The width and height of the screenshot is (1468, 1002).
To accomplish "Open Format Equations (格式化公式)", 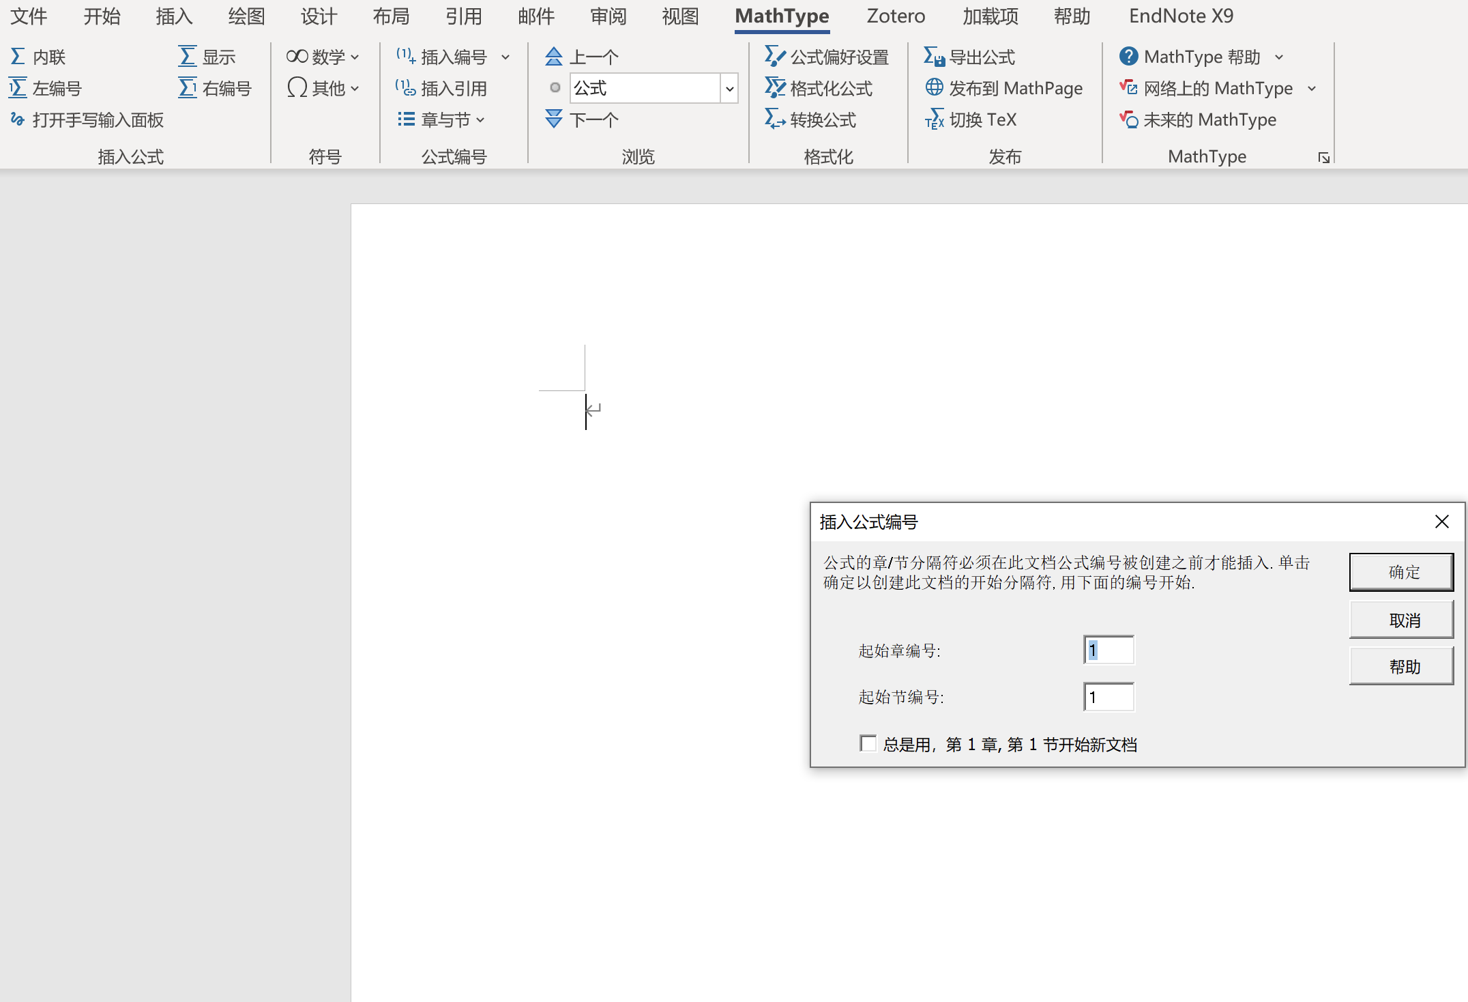I will [x=819, y=88].
